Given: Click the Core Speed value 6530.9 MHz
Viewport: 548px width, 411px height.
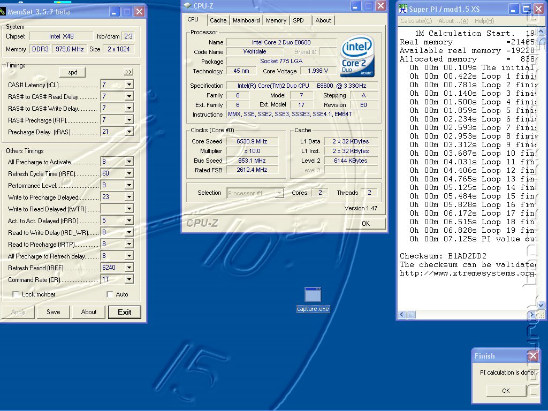Looking at the screenshot, I should click(252, 141).
